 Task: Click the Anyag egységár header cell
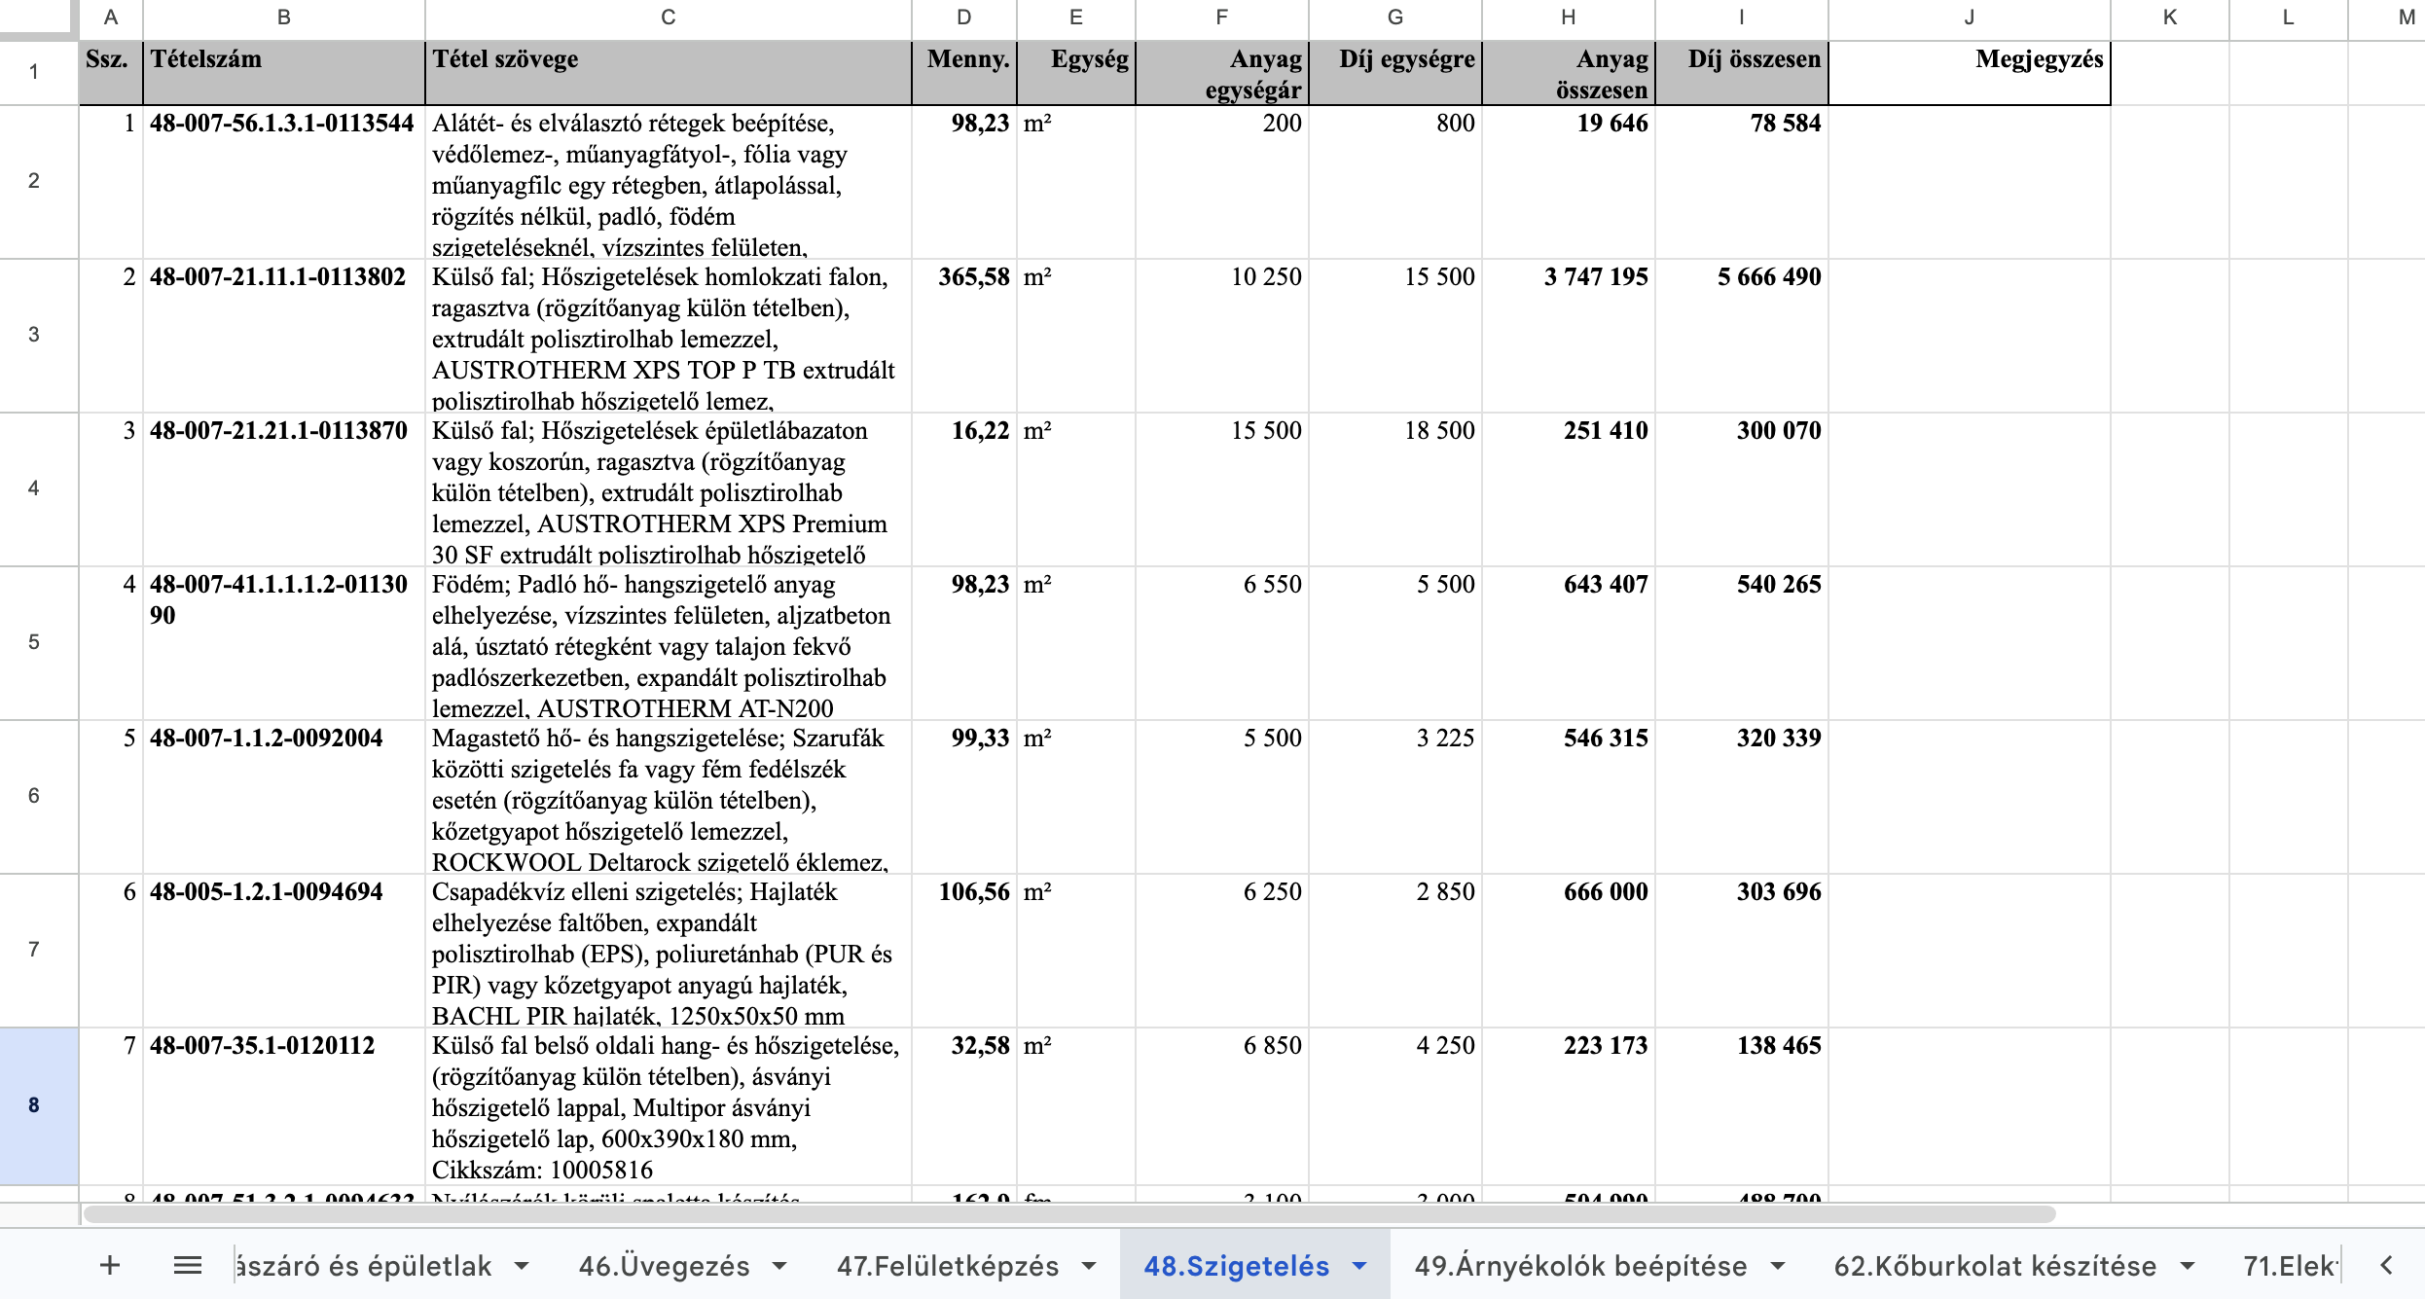point(1222,72)
